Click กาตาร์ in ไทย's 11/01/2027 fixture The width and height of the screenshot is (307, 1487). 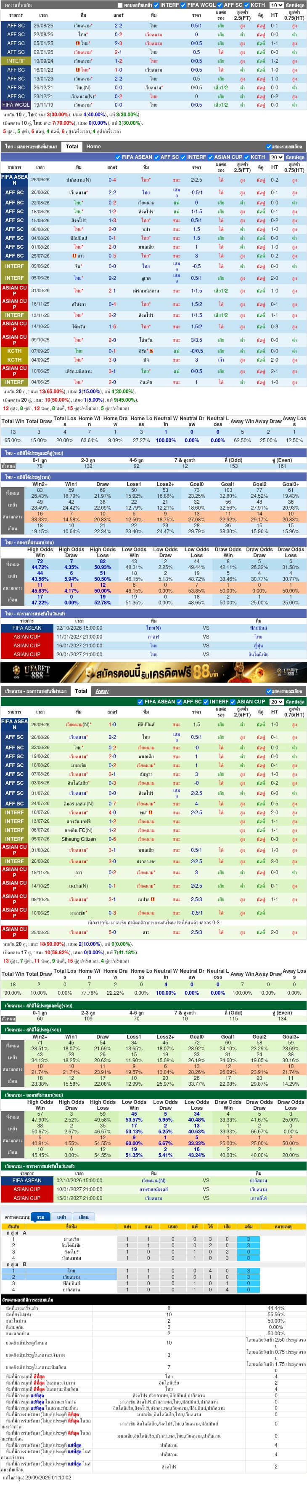pyautogui.click(x=154, y=637)
